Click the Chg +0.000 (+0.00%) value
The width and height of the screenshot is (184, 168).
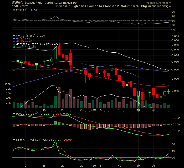pyautogui.click(x=155, y=6)
